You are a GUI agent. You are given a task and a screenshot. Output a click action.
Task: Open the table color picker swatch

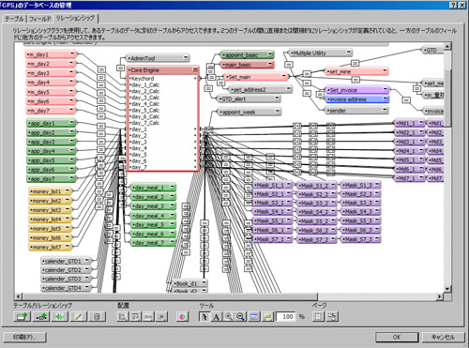coord(182,317)
